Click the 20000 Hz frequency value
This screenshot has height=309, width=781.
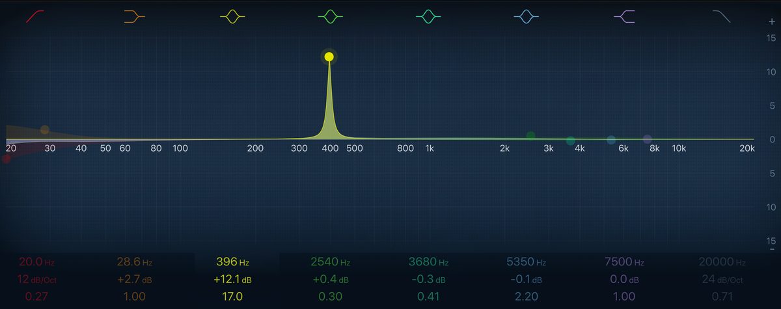(722, 262)
